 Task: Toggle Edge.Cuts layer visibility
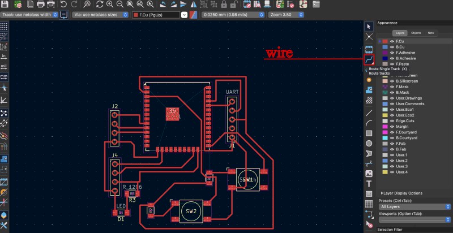[x=392, y=121]
